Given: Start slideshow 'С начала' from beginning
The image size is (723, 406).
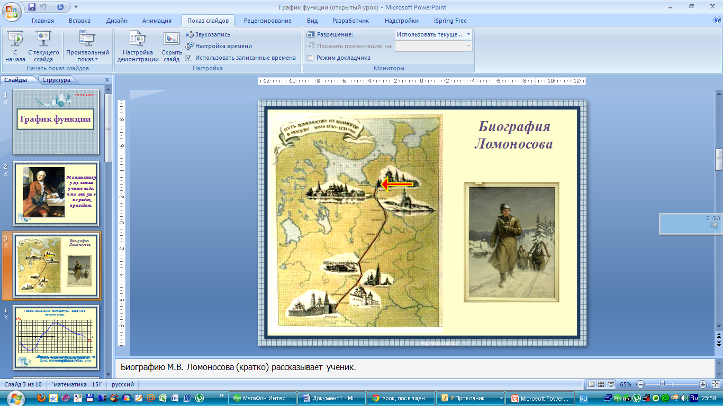Looking at the screenshot, I should click(x=15, y=47).
